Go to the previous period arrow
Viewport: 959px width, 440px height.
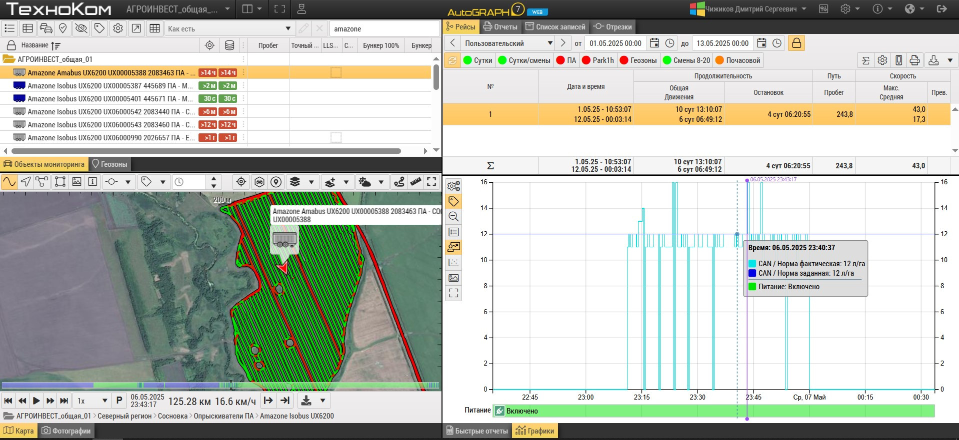[x=452, y=43]
